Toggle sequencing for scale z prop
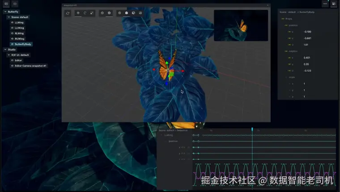 [x=289, y=97]
